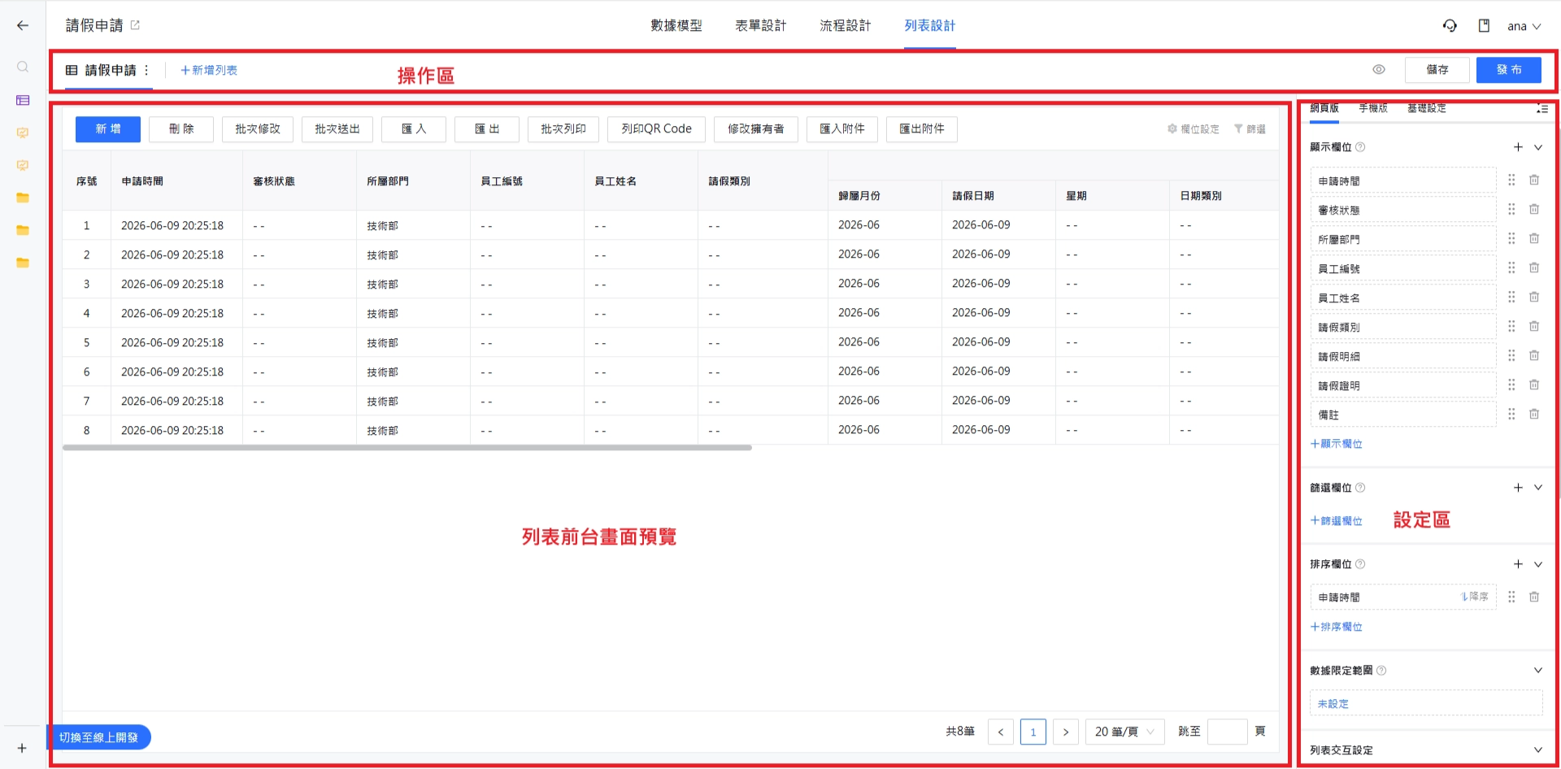Select the 網頁版 settings tab
This screenshot has height=769, width=1561.
[x=1324, y=108]
